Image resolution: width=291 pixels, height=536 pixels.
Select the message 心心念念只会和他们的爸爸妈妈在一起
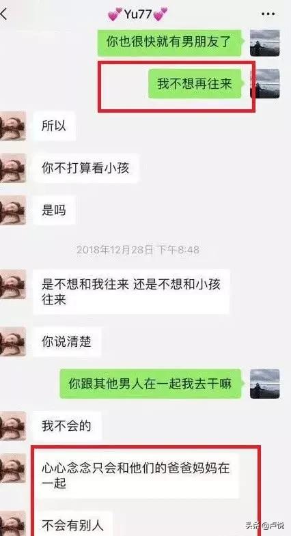click(136, 475)
